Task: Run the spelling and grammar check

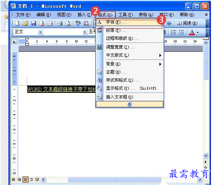Action: (x=78, y=23)
